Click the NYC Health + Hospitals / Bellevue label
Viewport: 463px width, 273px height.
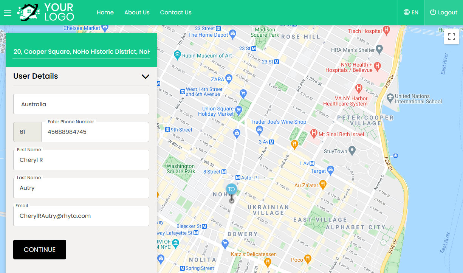349,67
